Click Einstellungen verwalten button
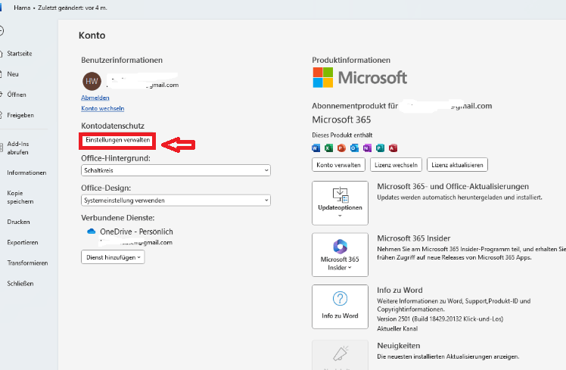566x370 pixels. click(x=118, y=140)
